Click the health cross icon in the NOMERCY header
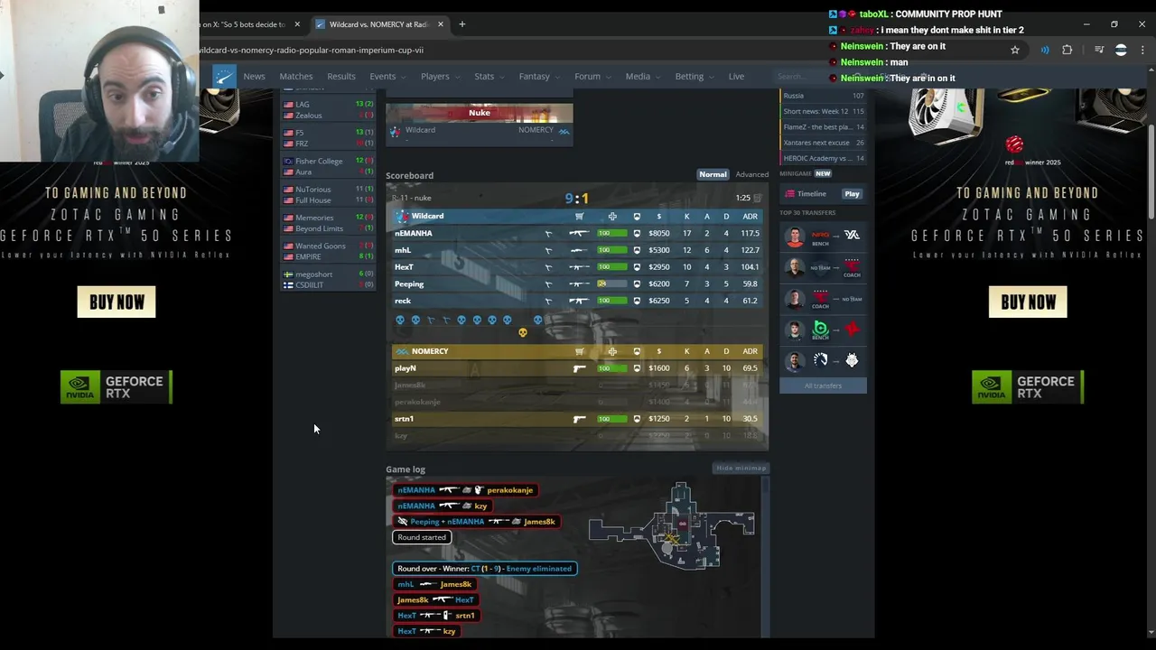The width and height of the screenshot is (1156, 650). pos(612,351)
